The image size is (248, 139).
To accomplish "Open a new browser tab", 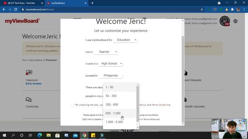I will tap(92, 3).
